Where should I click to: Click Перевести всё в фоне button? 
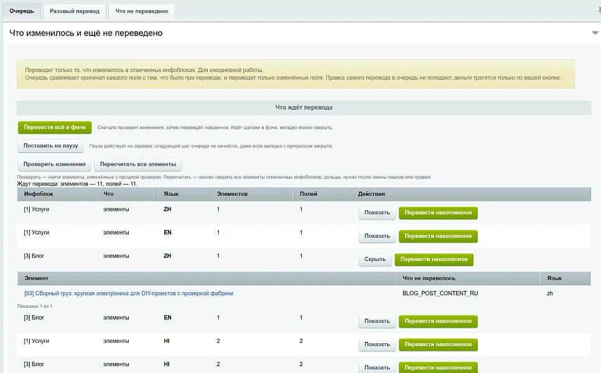[55, 127]
